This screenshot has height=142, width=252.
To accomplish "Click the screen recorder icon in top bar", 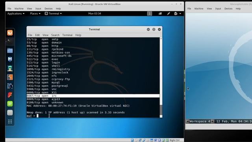I will point(160,13).
